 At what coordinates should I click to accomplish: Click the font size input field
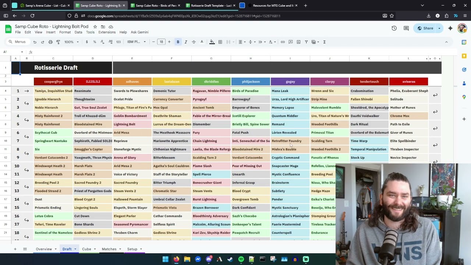click(161, 42)
